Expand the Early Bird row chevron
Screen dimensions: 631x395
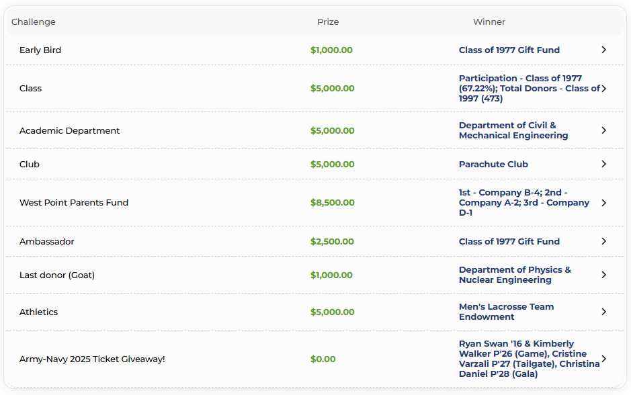[603, 50]
